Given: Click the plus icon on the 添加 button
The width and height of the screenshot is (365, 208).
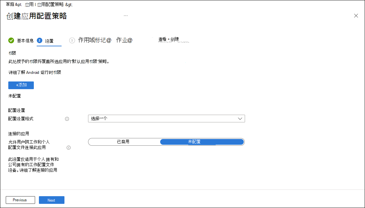Looking at the screenshot, I should (x=18, y=85).
